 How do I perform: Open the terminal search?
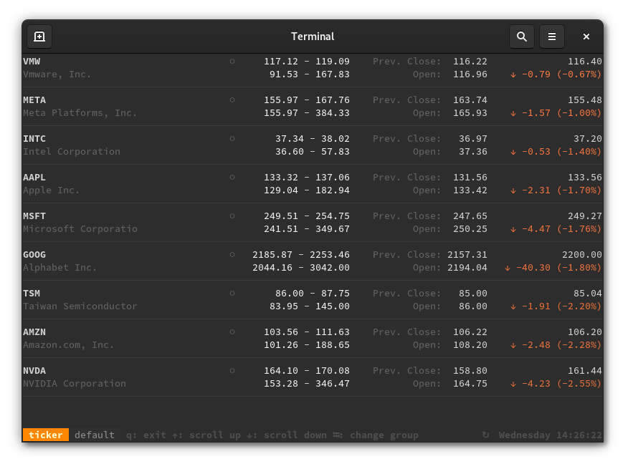[521, 37]
